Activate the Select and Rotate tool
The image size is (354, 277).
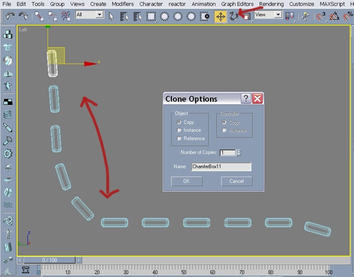[234, 16]
